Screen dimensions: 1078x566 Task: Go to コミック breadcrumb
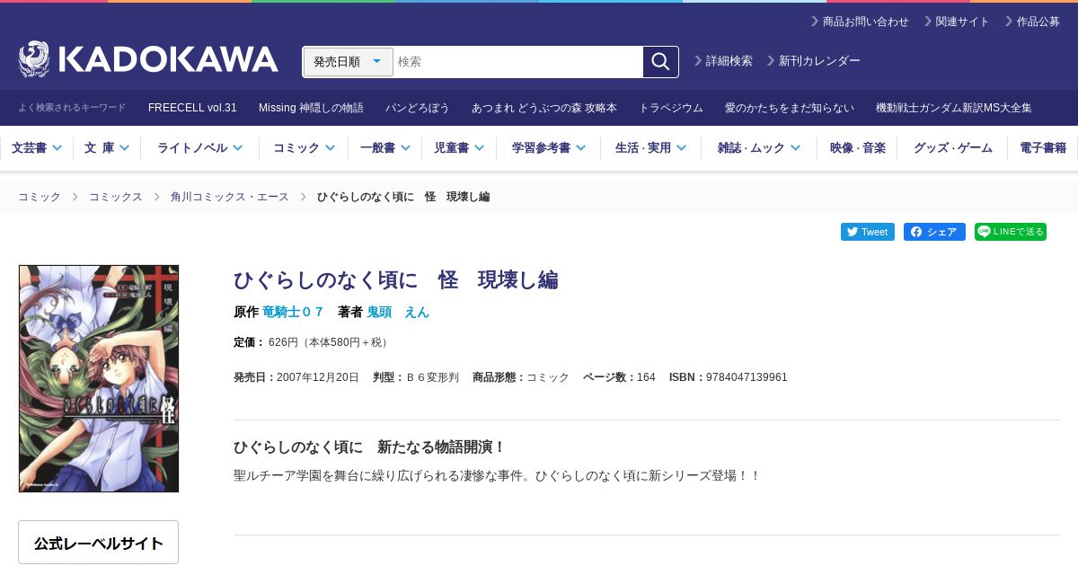(40, 197)
